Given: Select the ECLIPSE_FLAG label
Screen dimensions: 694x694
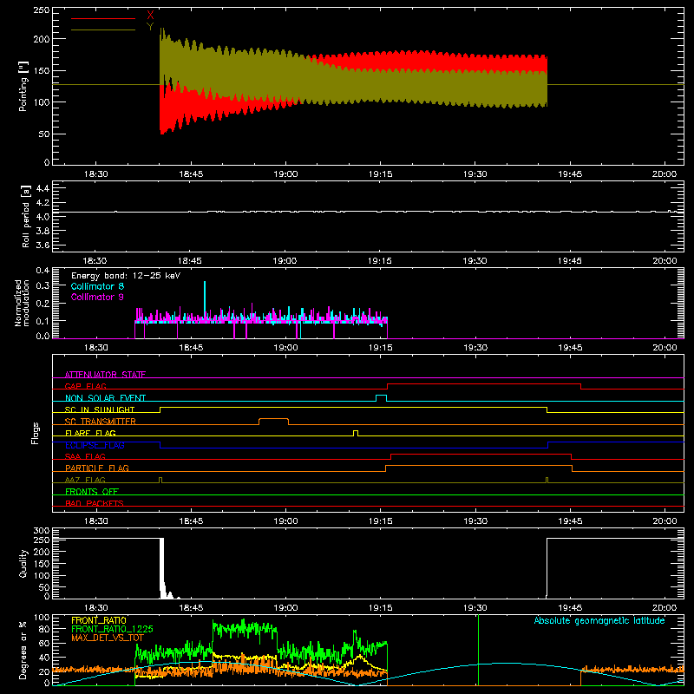Looking at the screenshot, I should tap(95, 445).
